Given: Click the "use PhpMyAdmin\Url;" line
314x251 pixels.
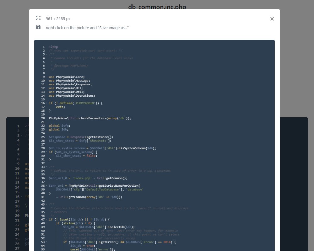Looking at the screenshot, I should [66, 88].
